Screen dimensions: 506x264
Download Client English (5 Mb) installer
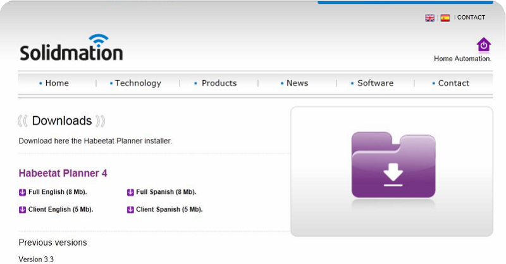point(61,210)
